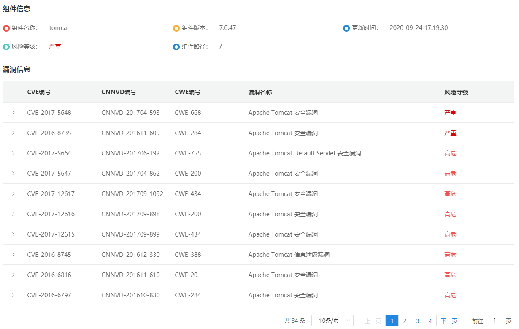This screenshot has width=519, height=329.
Task: Click 严重 risk level for CVE-2017-5648
Action: click(450, 113)
